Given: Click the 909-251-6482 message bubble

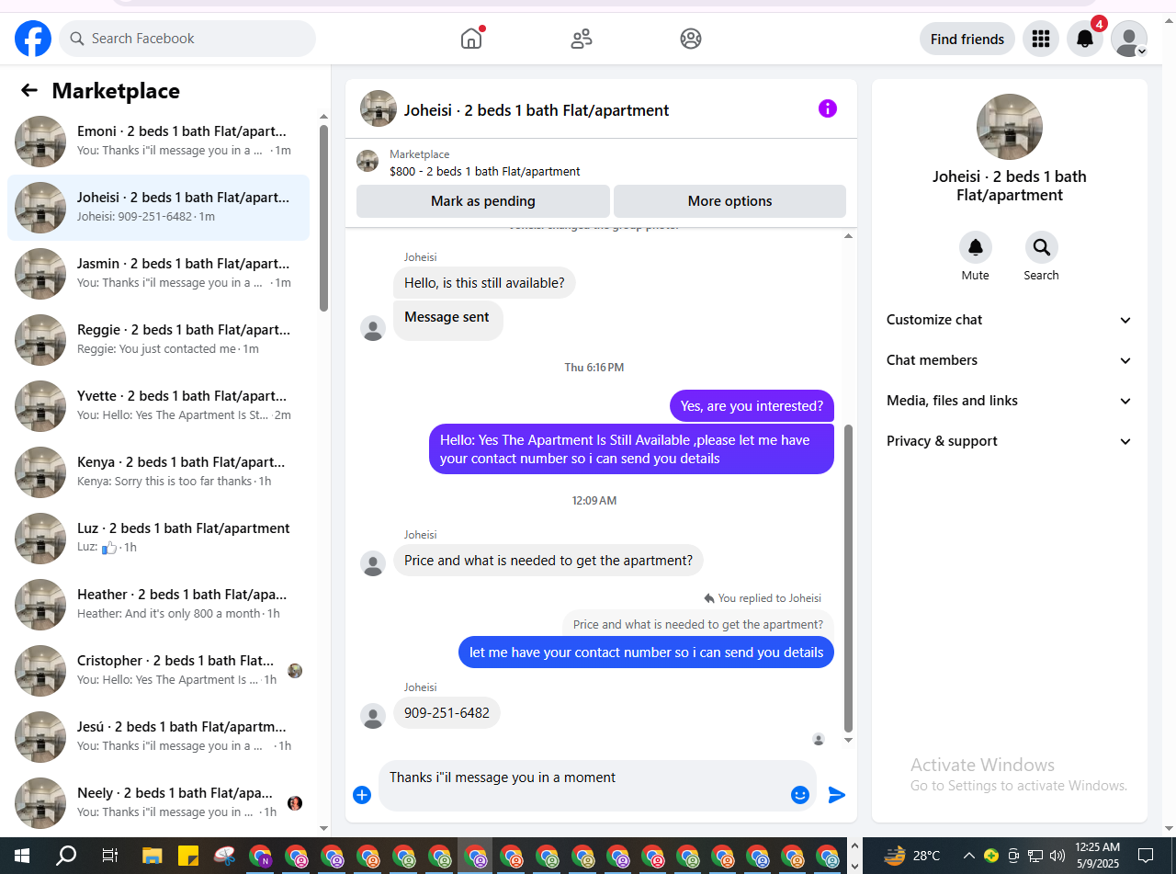Looking at the screenshot, I should click(x=447, y=712).
